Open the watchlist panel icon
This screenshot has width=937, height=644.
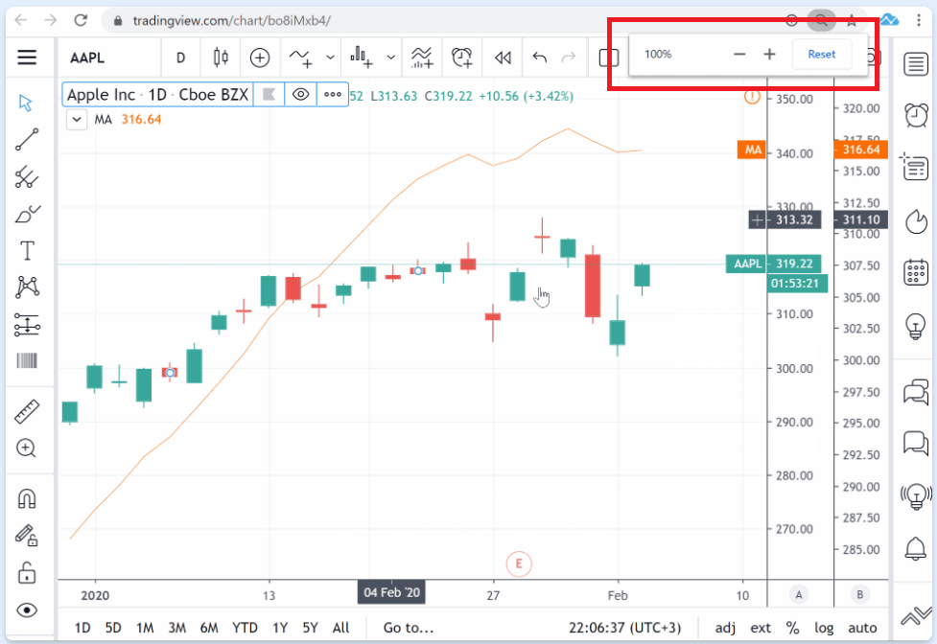click(916, 64)
